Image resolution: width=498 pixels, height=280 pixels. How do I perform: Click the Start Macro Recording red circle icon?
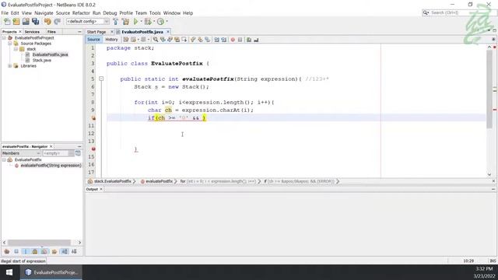pos(233,40)
